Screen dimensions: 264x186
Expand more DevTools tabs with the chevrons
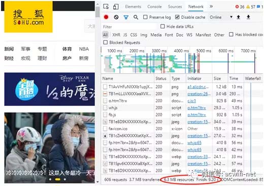pyautogui.click(x=211, y=7)
